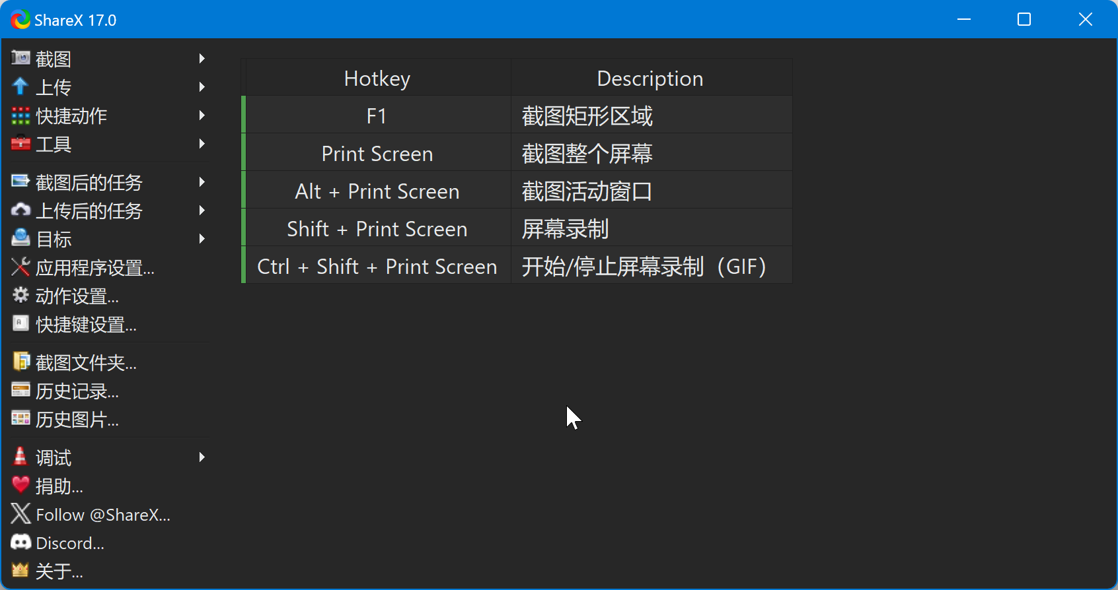This screenshot has height=590, width=1118.
Task: Expand the 截图 submenu arrow
Action: tap(202, 59)
